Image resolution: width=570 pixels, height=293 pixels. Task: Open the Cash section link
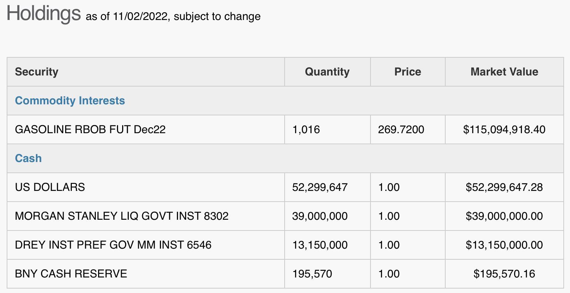click(28, 158)
